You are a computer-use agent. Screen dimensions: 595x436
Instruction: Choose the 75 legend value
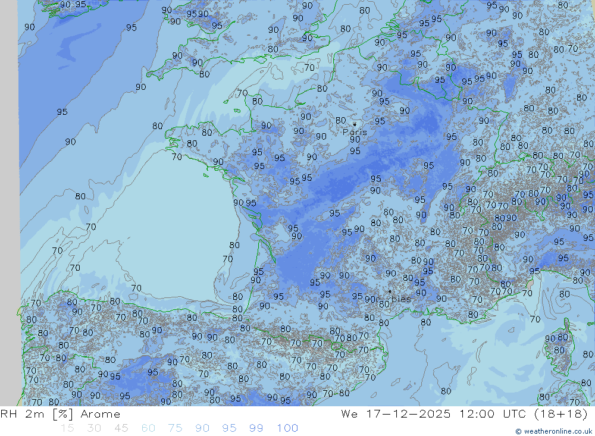[x=175, y=428]
